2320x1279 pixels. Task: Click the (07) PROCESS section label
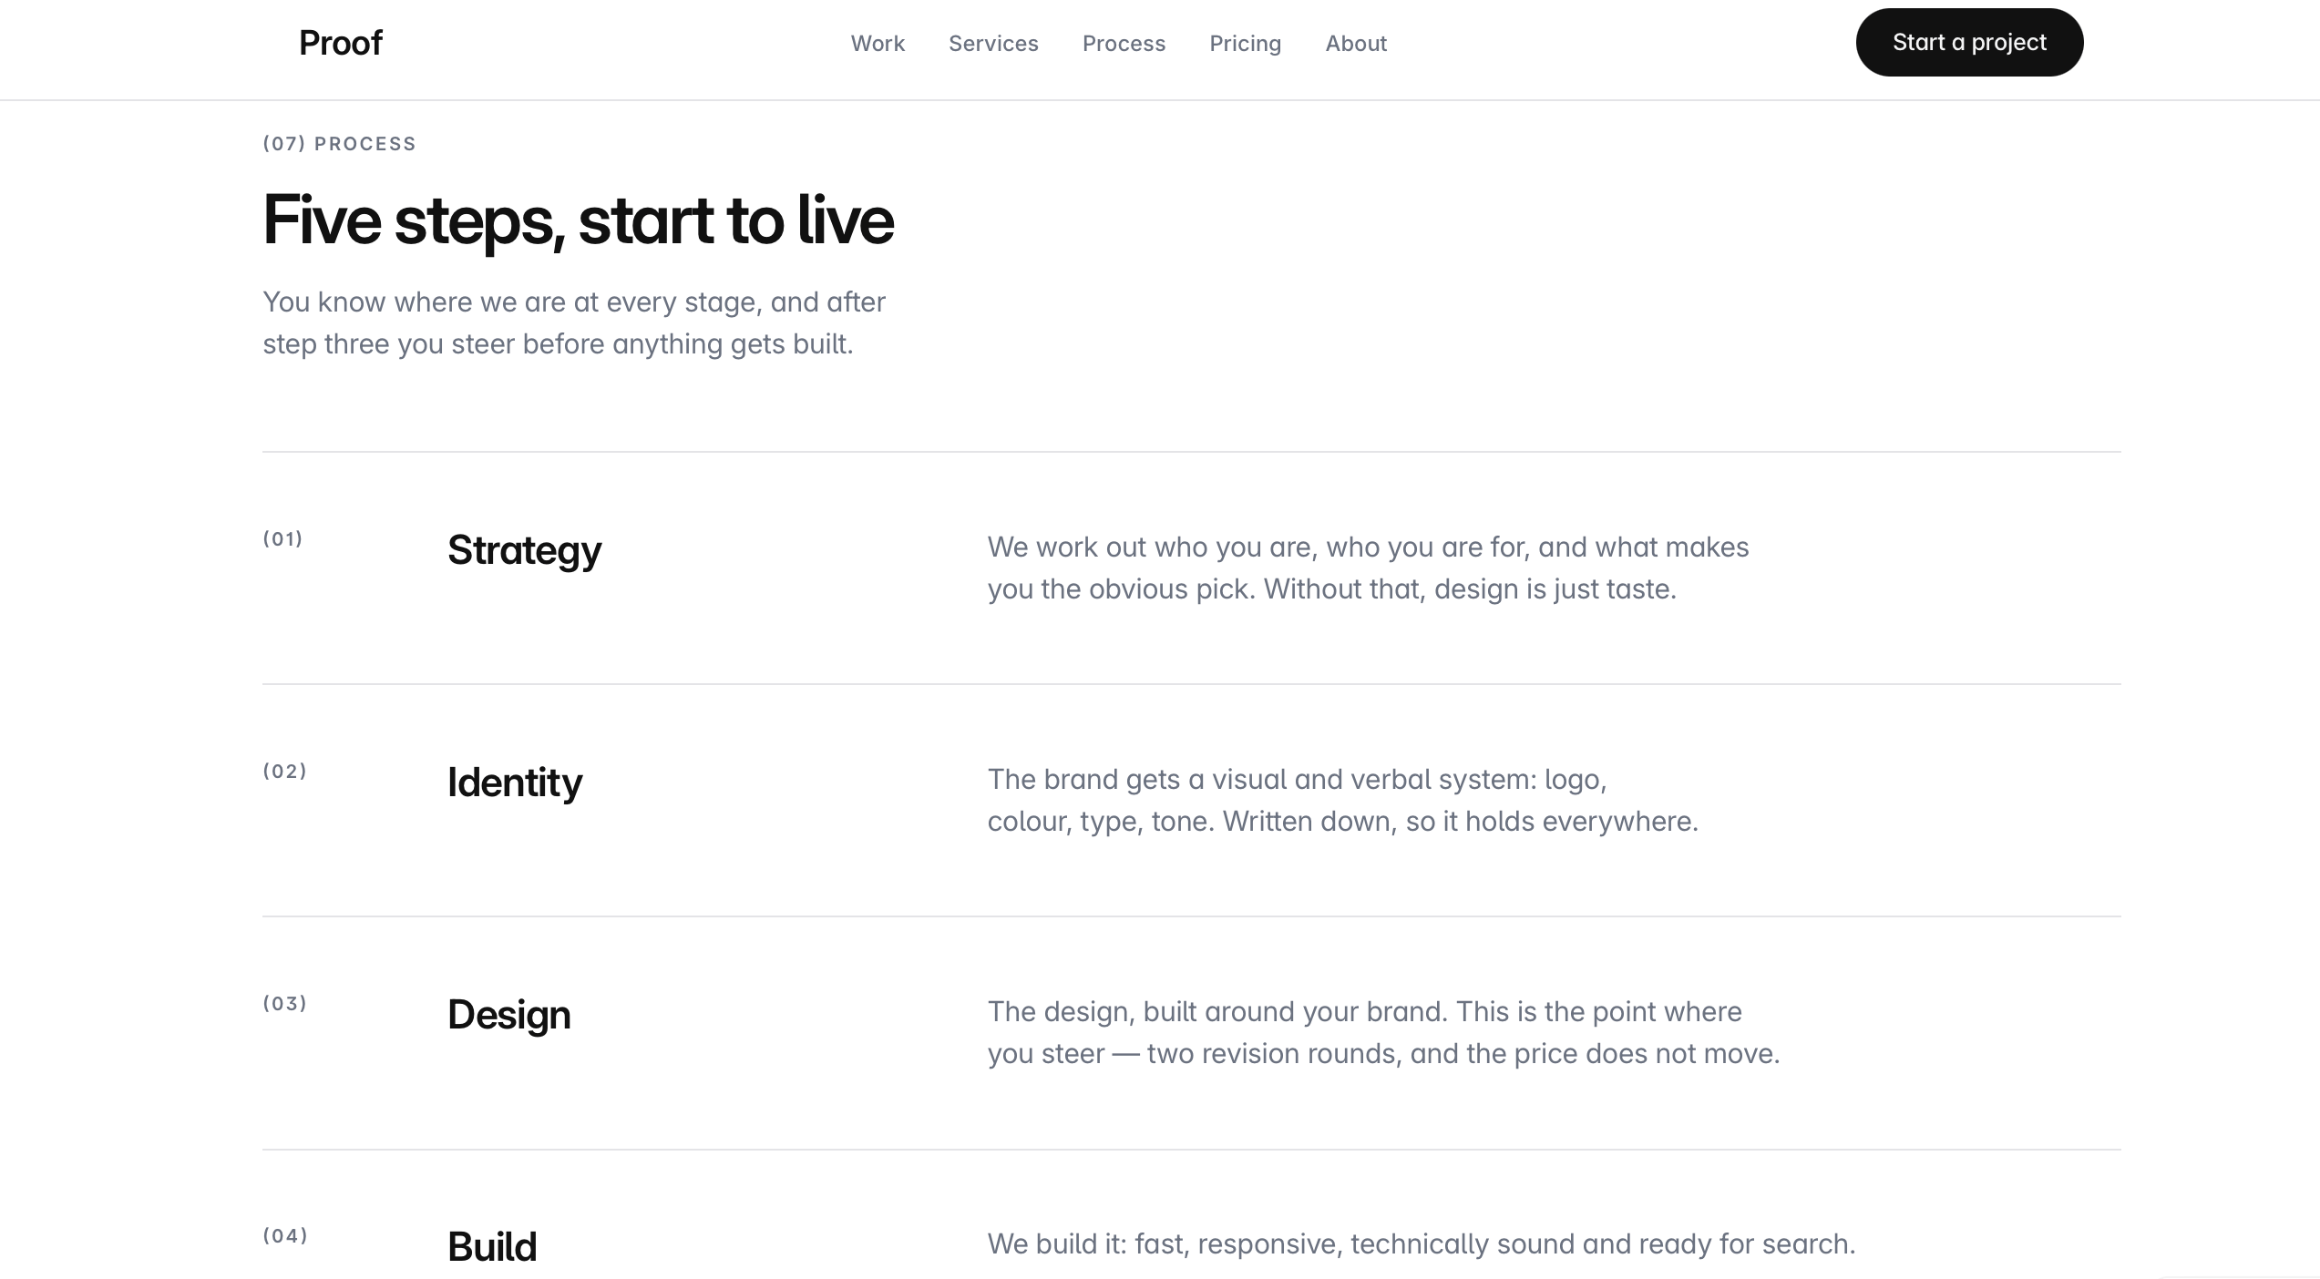pyautogui.click(x=339, y=143)
